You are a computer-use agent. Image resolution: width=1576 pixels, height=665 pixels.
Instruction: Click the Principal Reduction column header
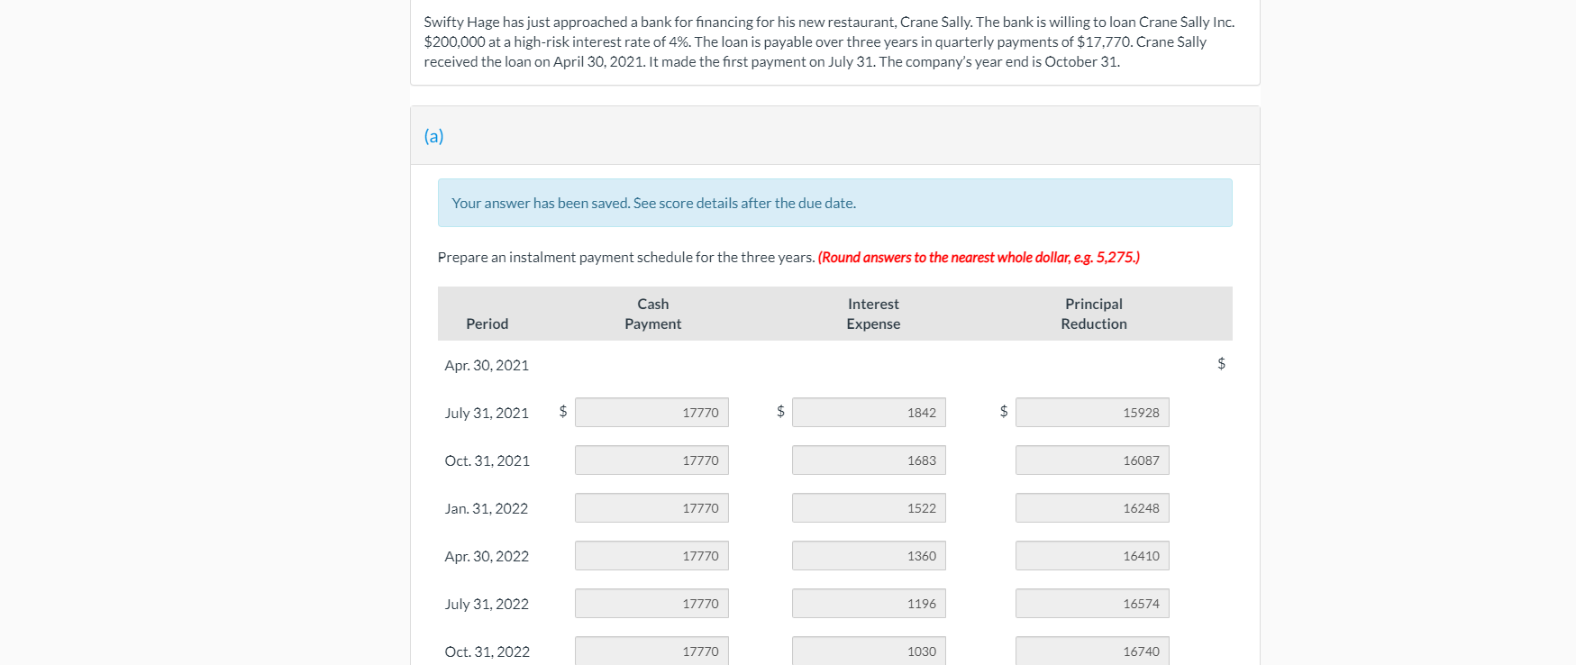click(x=1094, y=314)
